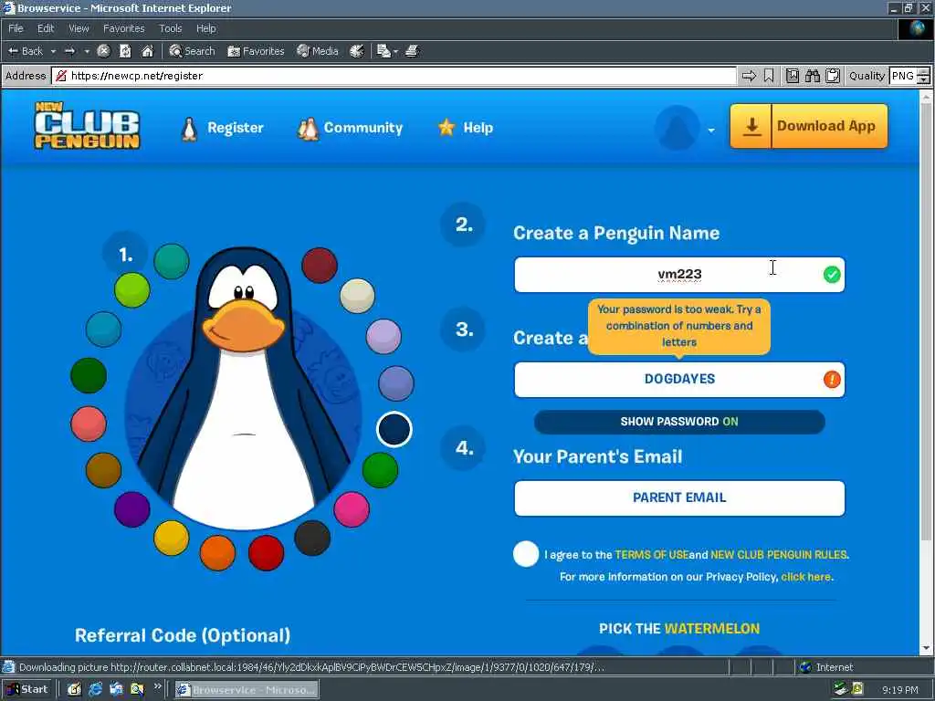Open the Help menu in menu bar
Viewport: 935px width, 701px height.
(x=205, y=28)
